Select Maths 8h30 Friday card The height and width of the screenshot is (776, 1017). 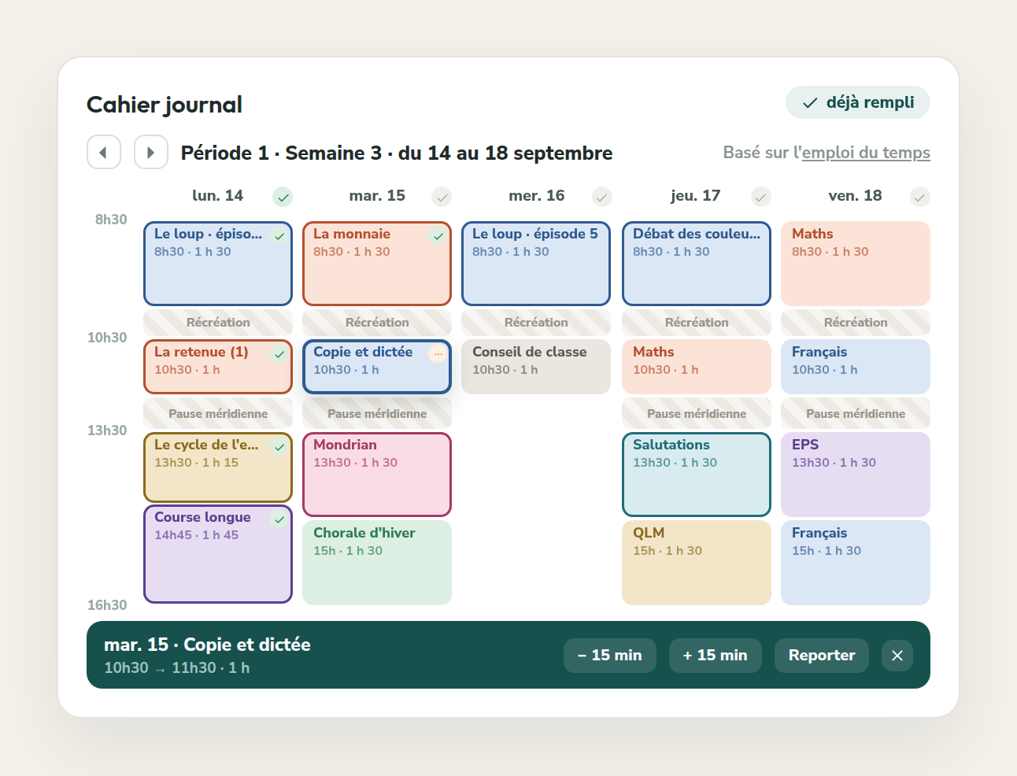(856, 264)
